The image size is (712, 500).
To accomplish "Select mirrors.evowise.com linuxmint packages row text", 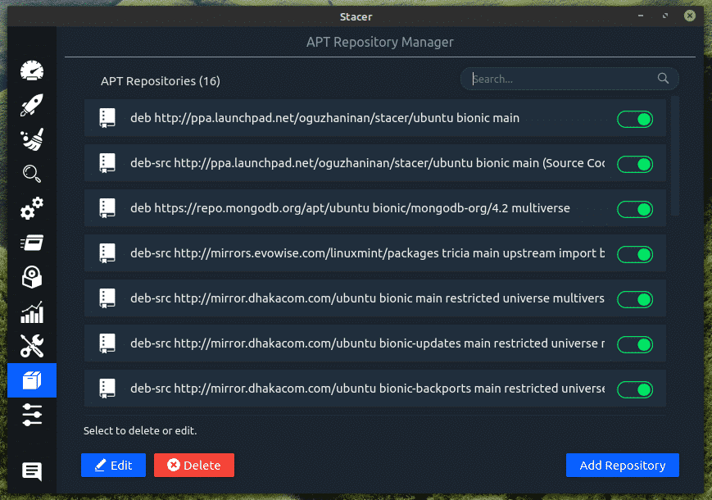I will pyautogui.click(x=367, y=253).
